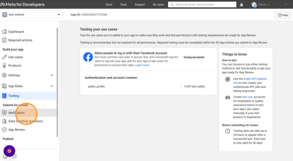Click the Authentication and account creation heading
Image resolution: width=293 pixels, height=161 pixels.
[x=111, y=78]
